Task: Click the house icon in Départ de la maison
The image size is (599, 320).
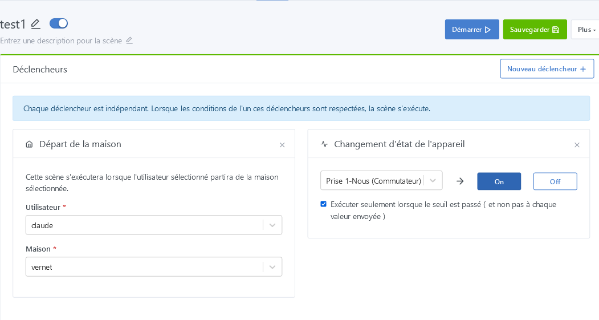Action: (x=29, y=144)
